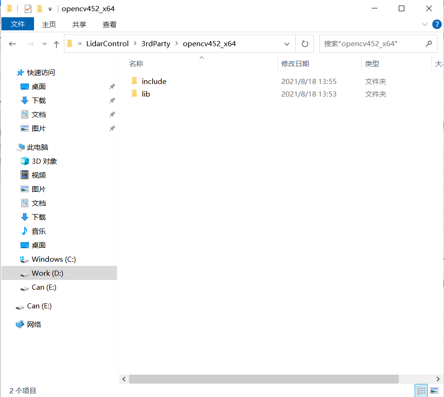The image size is (444, 397).
Task: Open the 共享 ribbon tab
Action: pyautogui.click(x=79, y=24)
